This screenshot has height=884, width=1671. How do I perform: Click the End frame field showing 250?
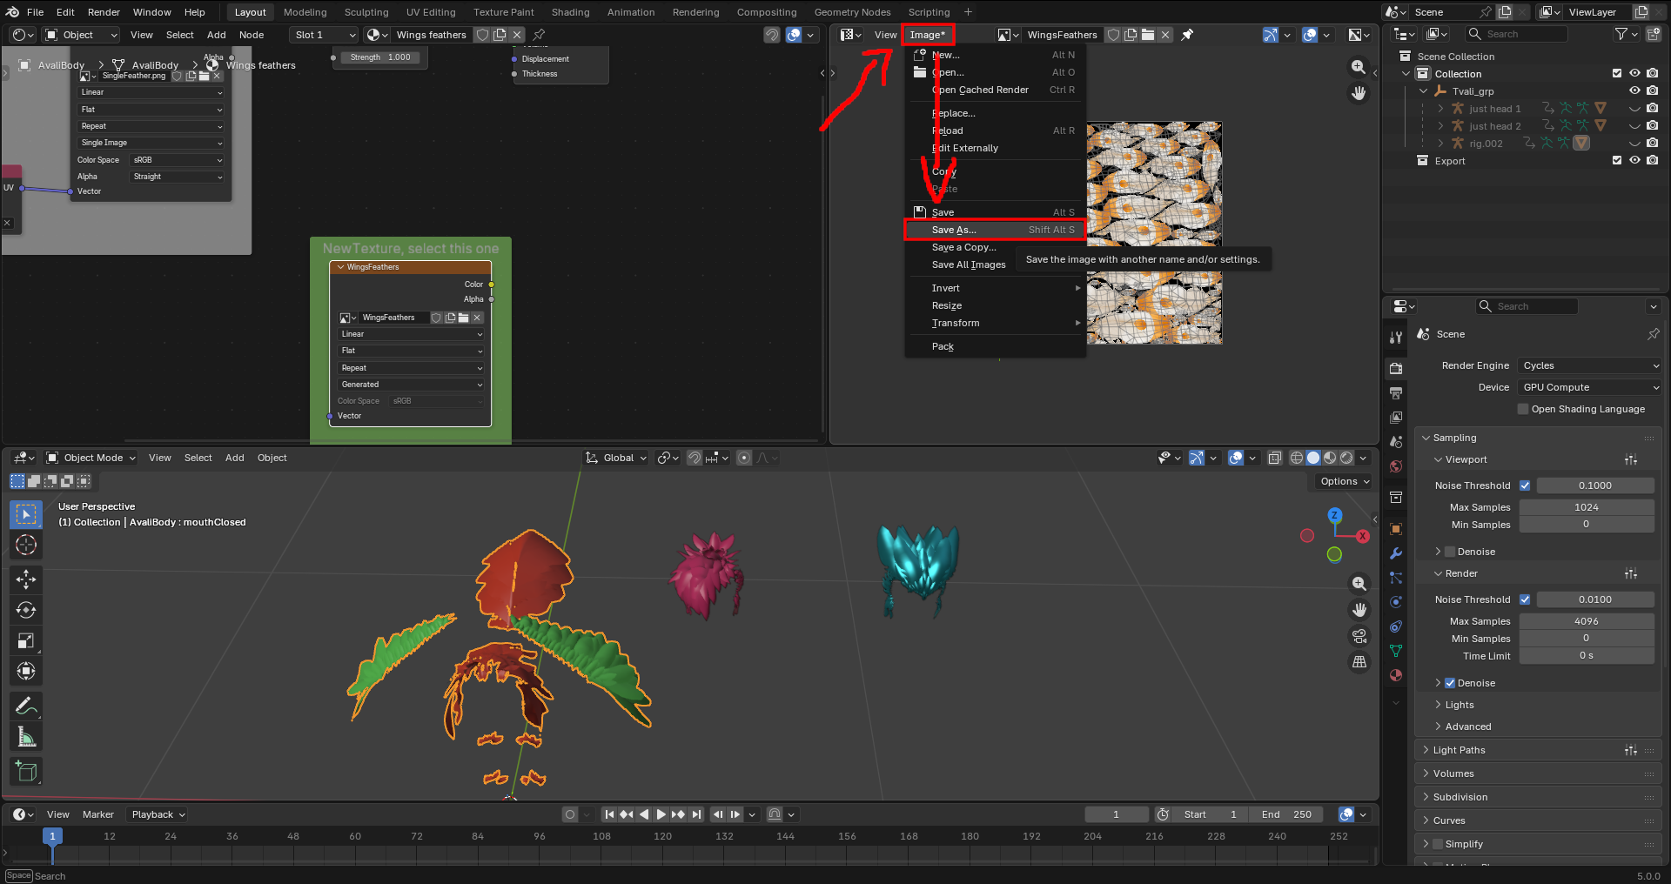pos(1286,814)
